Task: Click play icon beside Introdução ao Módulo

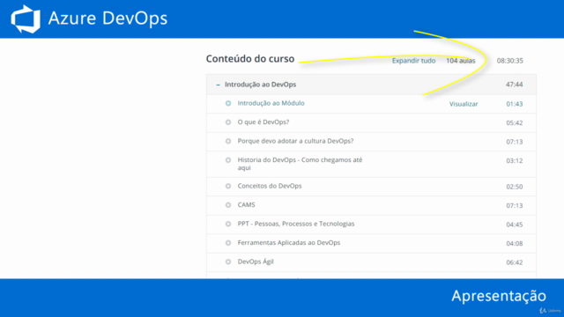Action: point(228,103)
